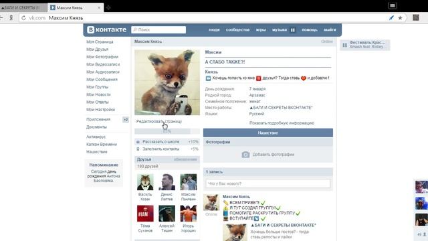Switch to the БАГИ И СЕКРЕТЫ browser tab
This screenshot has width=428, height=241.
point(23,7)
